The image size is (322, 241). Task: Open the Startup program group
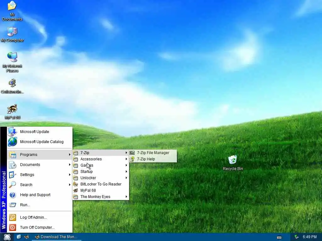101,172
